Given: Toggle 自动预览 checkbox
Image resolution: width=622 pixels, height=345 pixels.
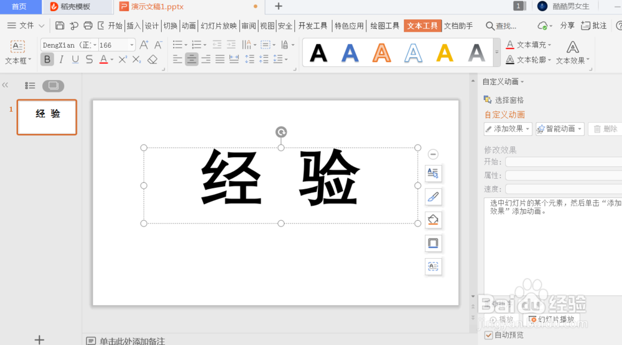Looking at the screenshot, I should pos(489,335).
